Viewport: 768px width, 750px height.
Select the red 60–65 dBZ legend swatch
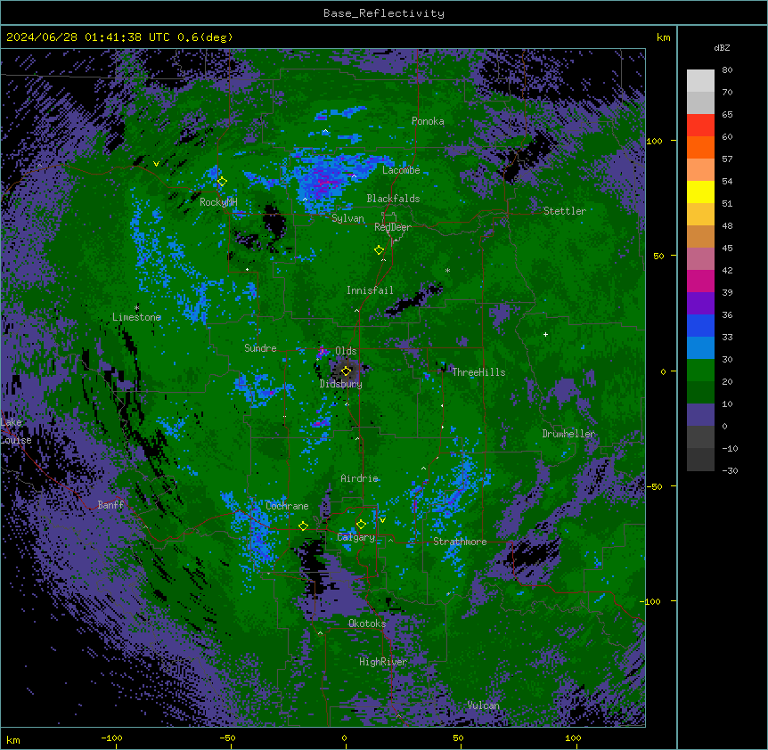700,126
